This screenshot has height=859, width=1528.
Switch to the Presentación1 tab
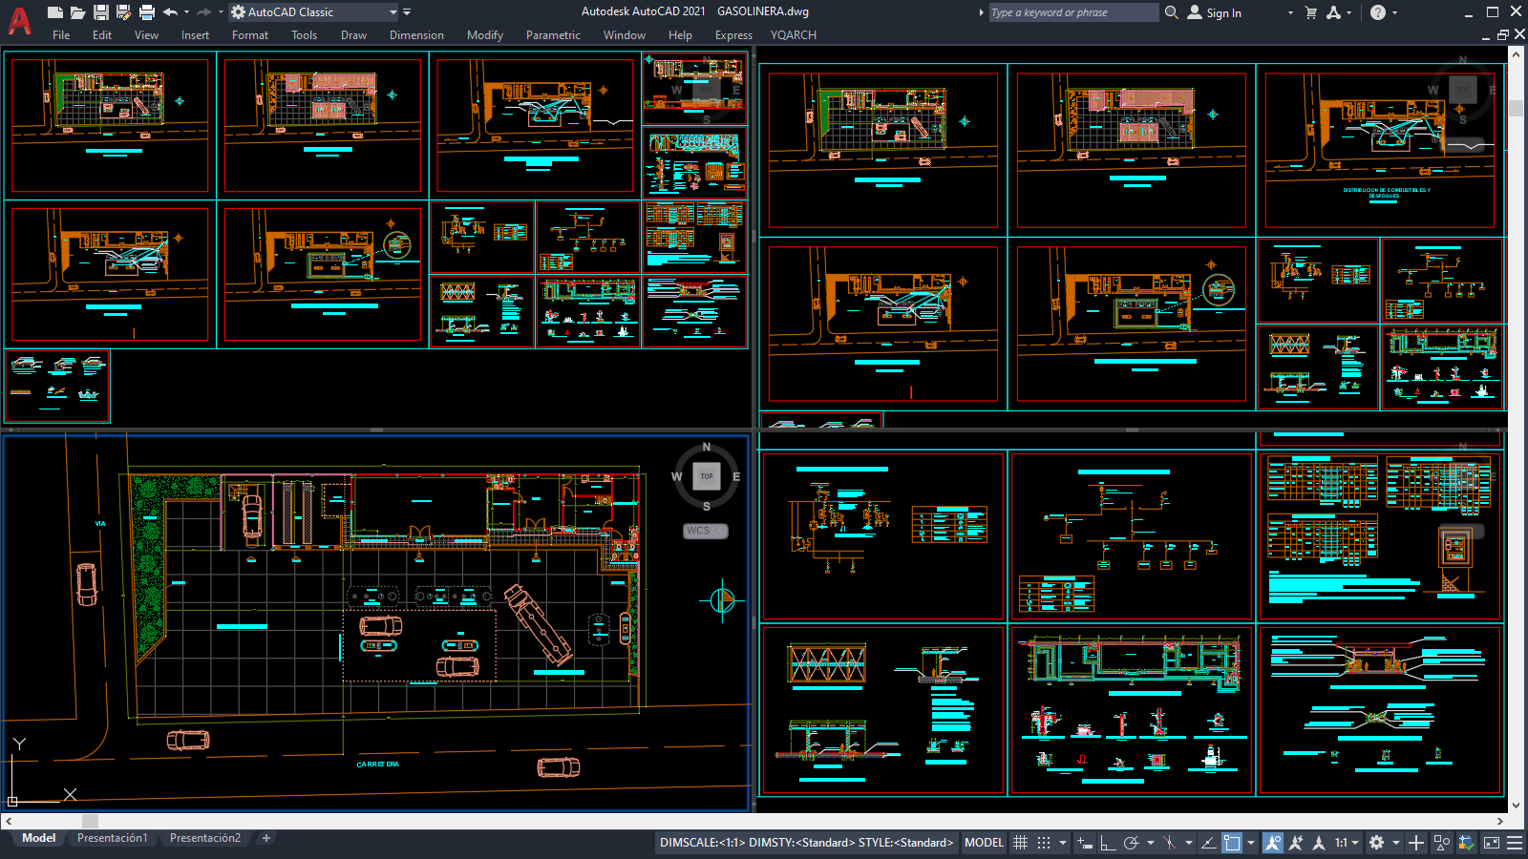tap(112, 837)
